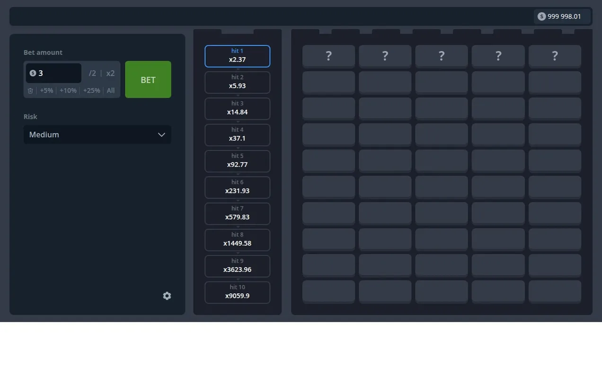Increase bet by +10%
602x375 pixels.
(x=68, y=91)
